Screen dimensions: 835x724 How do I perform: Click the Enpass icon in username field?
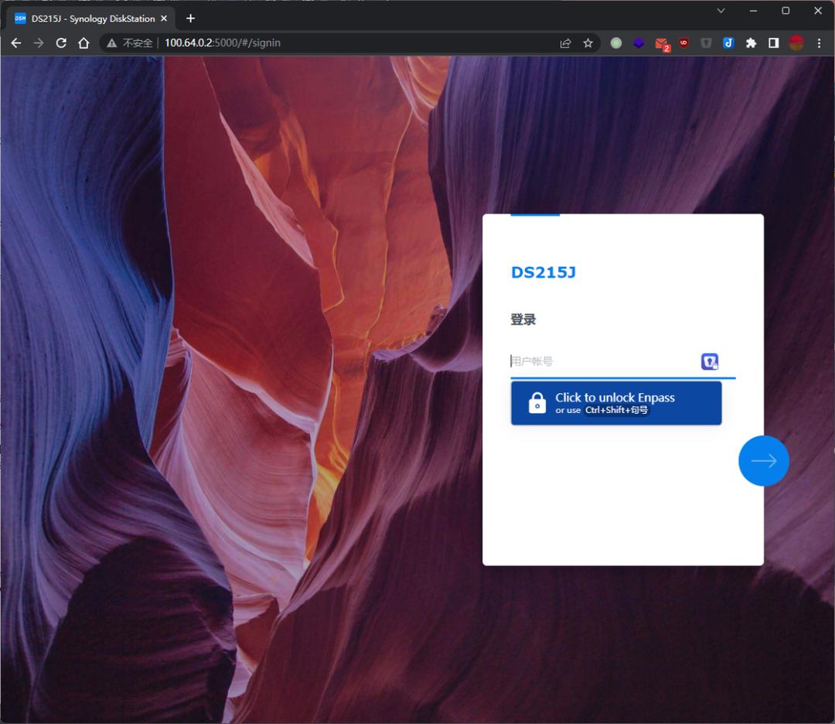click(709, 361)
